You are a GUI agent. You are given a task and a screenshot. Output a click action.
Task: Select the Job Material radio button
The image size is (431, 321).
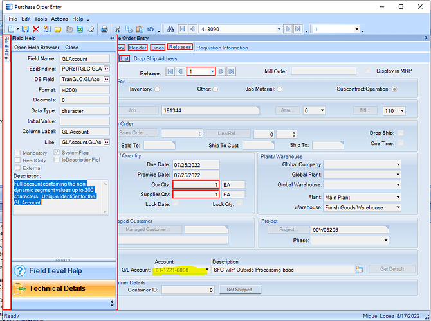[280, 89]
